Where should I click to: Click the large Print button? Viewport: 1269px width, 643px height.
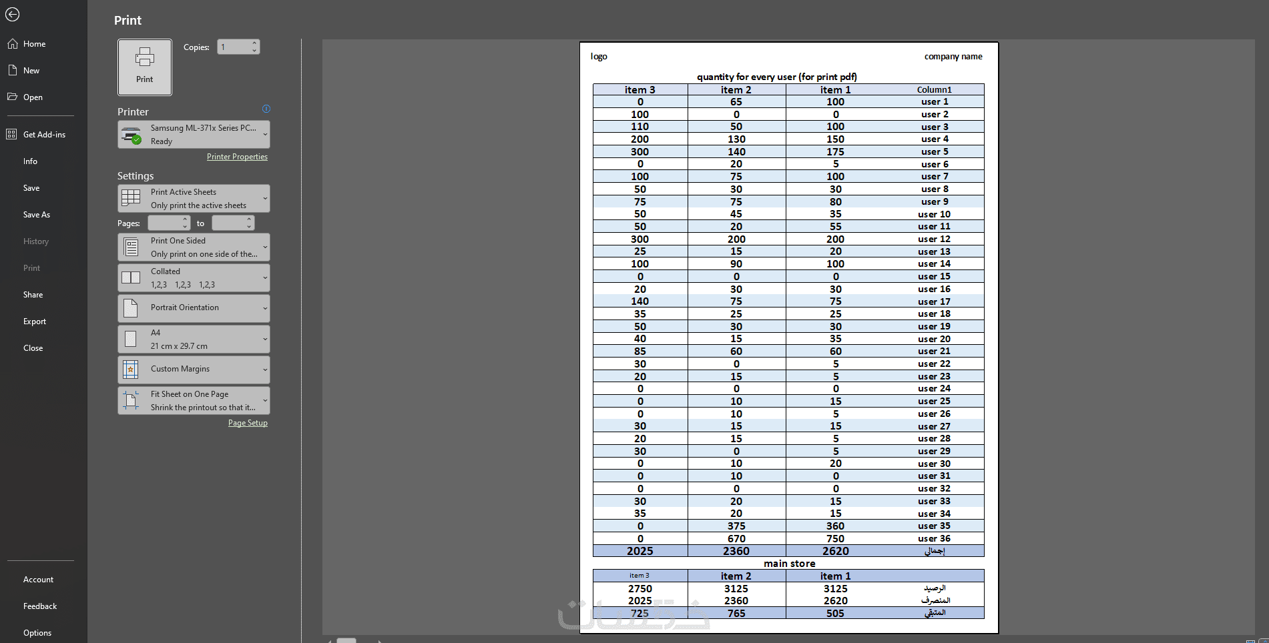tap(145, 67)
